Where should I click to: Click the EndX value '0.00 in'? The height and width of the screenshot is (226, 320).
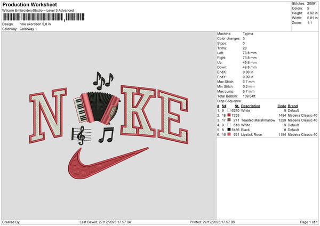pos(248,72)
